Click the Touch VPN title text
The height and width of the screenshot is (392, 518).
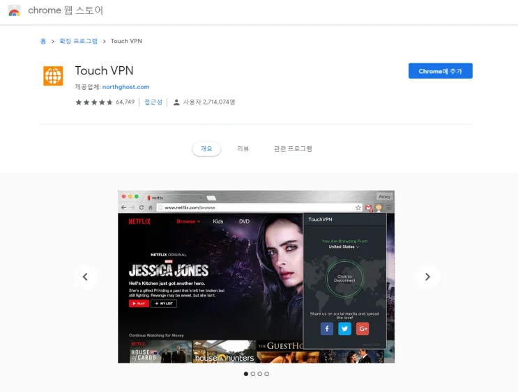104,70
